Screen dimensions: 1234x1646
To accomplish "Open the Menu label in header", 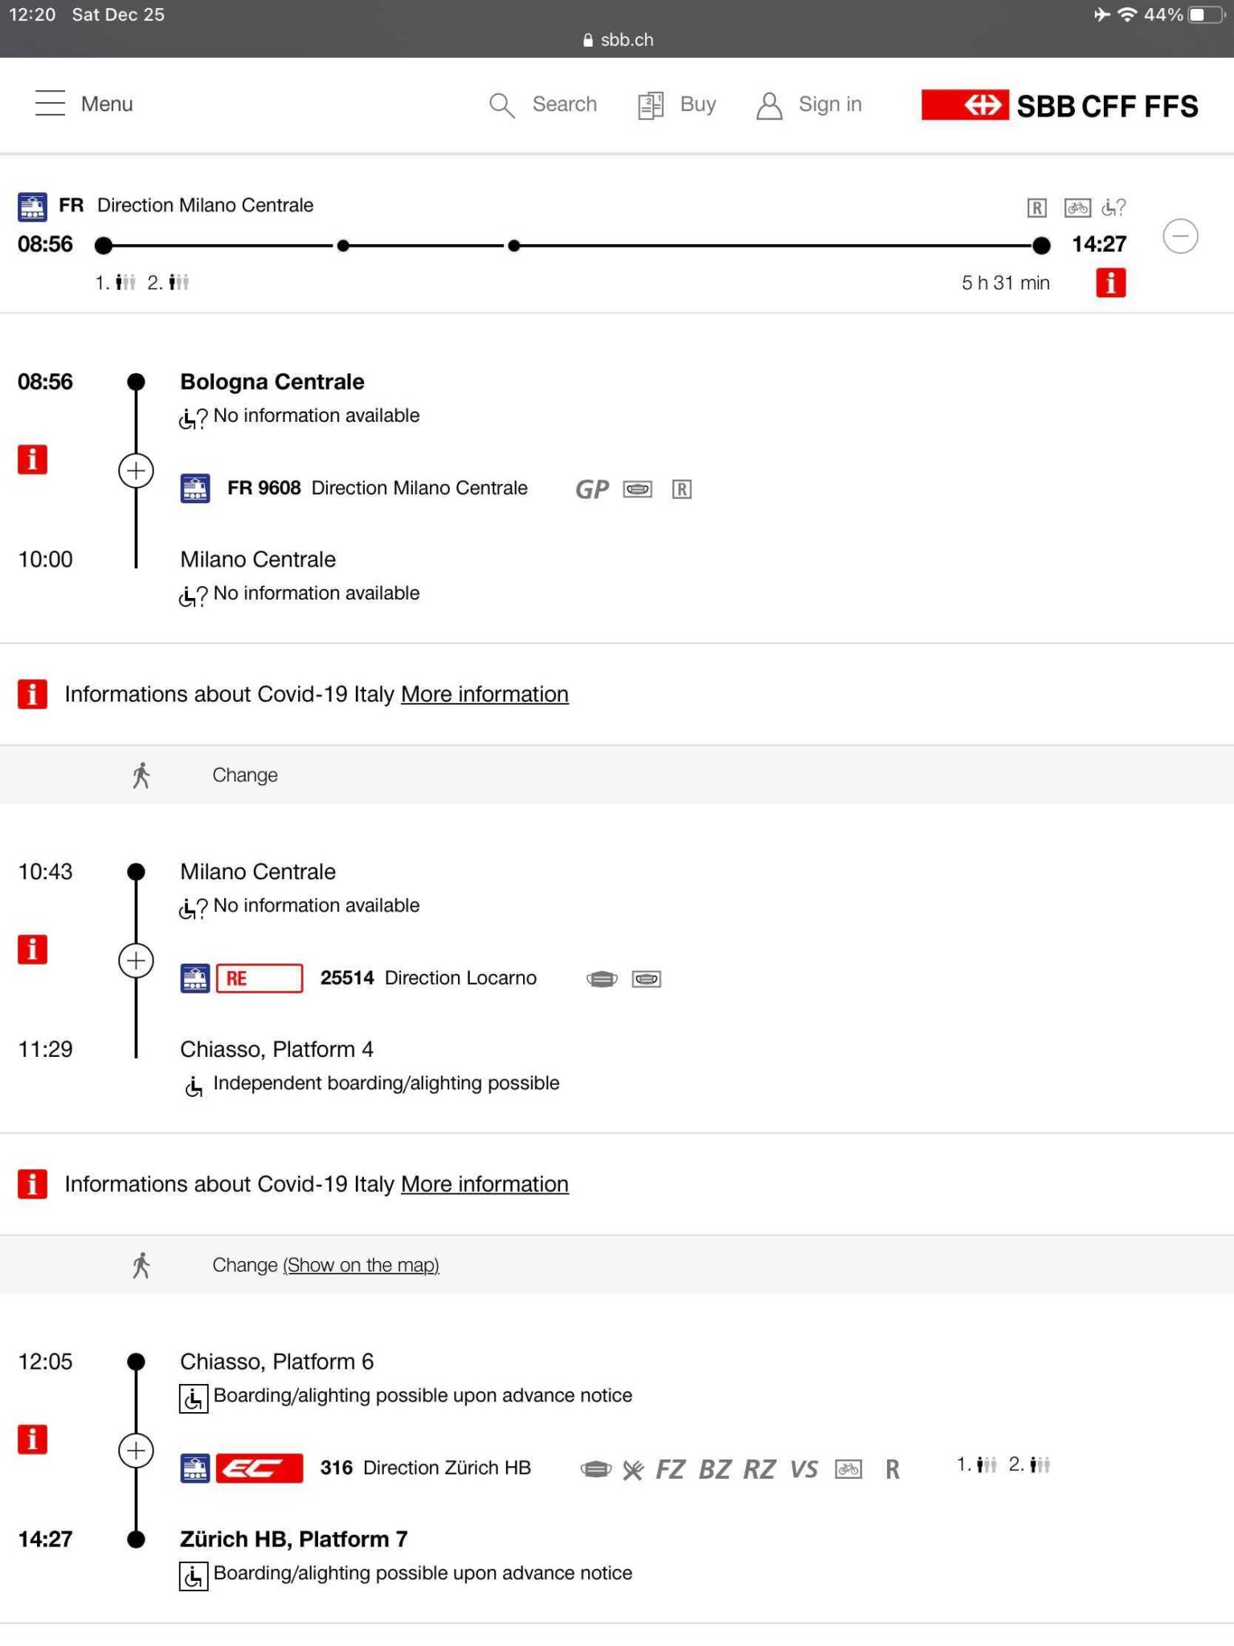I will coord(107,104).
